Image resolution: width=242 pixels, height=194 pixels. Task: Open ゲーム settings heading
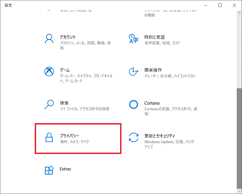[x=65, y=70]
